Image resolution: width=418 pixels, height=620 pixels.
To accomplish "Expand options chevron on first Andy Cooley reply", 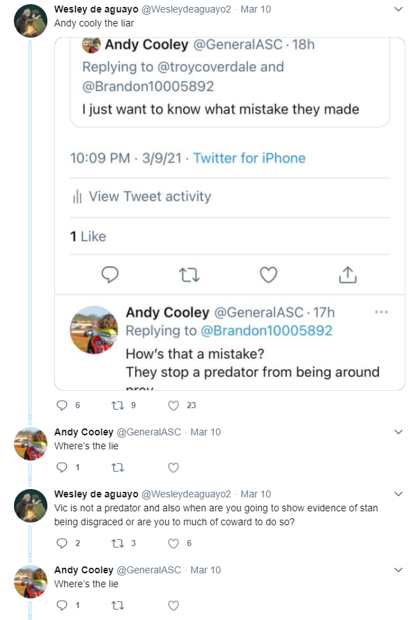I will coord(398,432).
